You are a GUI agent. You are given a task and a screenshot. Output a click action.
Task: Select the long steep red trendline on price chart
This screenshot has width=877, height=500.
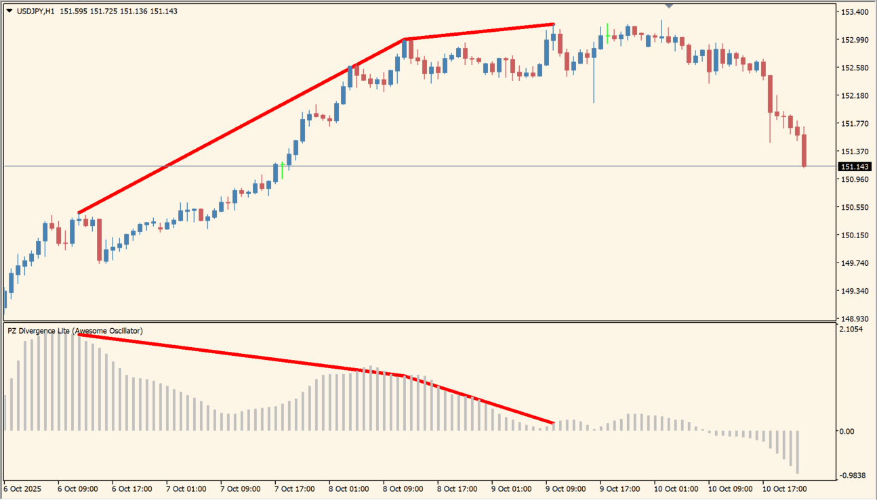(241, 126)
